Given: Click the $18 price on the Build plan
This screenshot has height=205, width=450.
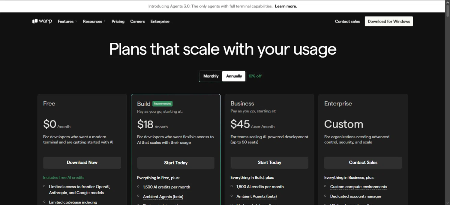Looking at the screenshot, I should click(x=145, y=124).
